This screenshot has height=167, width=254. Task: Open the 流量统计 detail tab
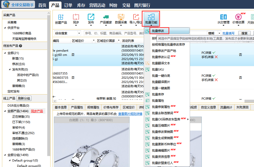pos(226,107)
